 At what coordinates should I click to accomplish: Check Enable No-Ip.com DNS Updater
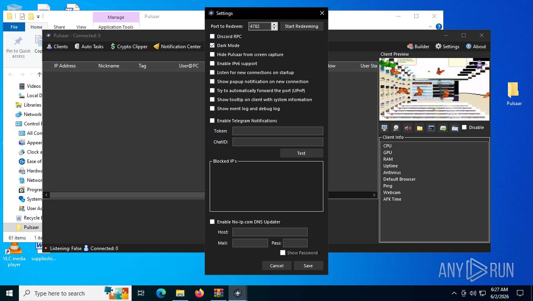coord(212,222)
